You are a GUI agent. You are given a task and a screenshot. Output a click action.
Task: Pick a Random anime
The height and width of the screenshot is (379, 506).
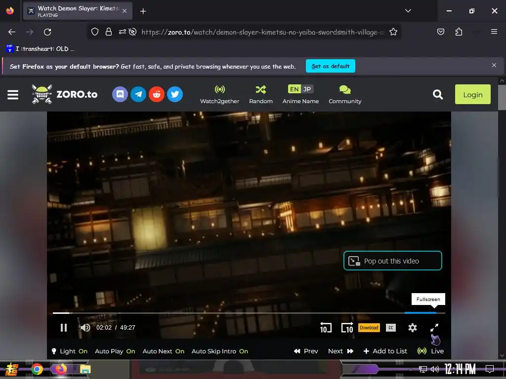261,94
